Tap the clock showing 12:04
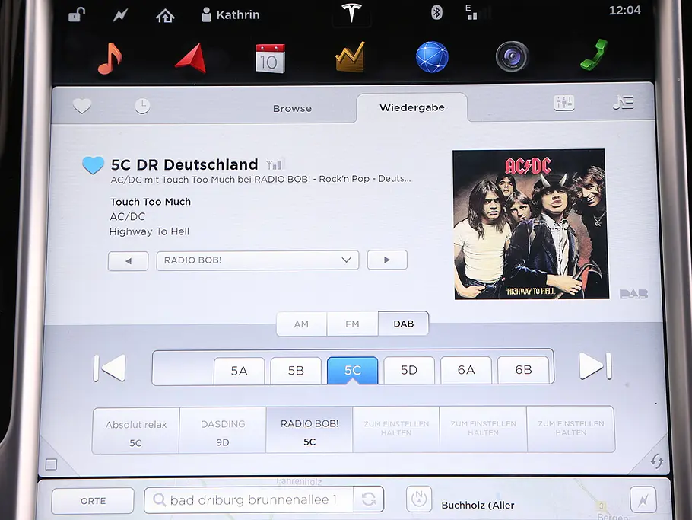Image resolution: width=692 pixels, height=520 pixels. pyautogui.click(x=624, y=10)
